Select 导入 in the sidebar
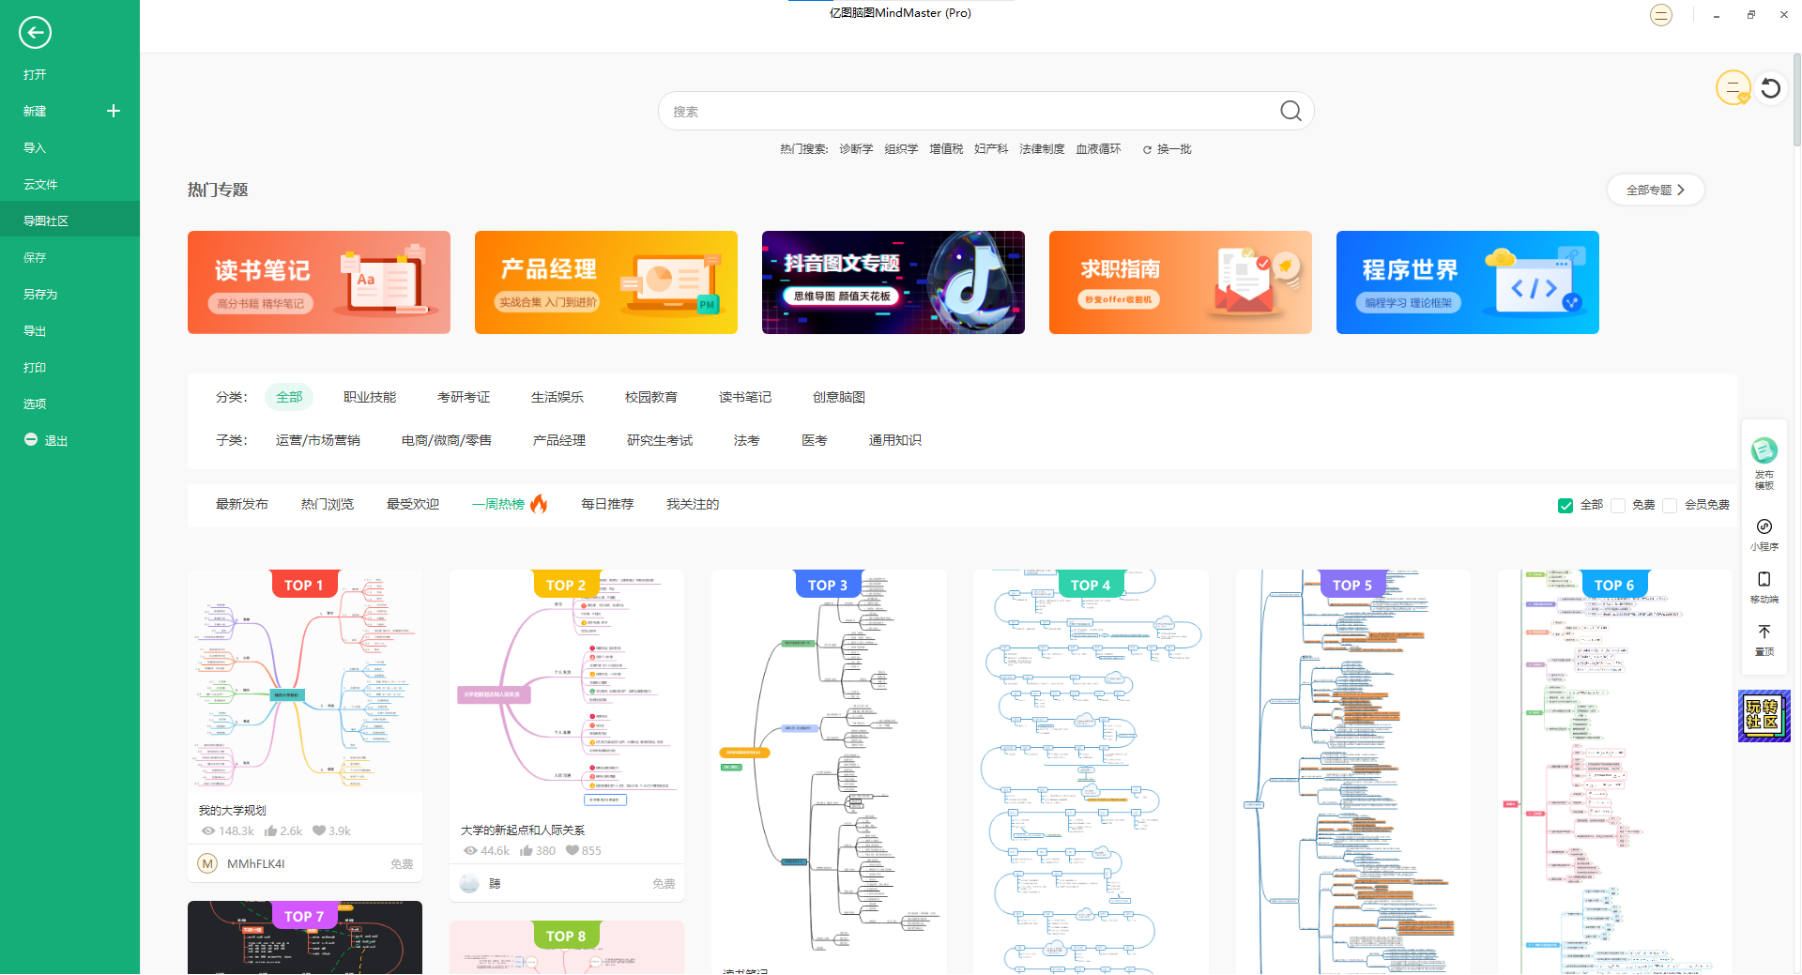Viewport: 1802px width, 975px height. coord(35,147)
